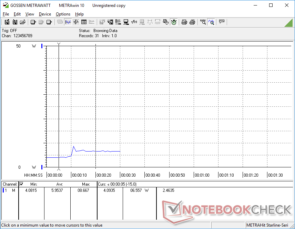Open the Help menu
The image size is (295, 229).
pos(79,14)
